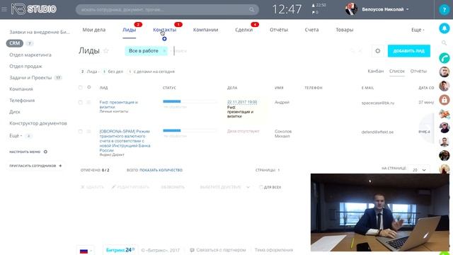Viewport: 453px width, 255px height.
Task: Open first user avatar in right sidebar
Action: [x=444, y=72]
